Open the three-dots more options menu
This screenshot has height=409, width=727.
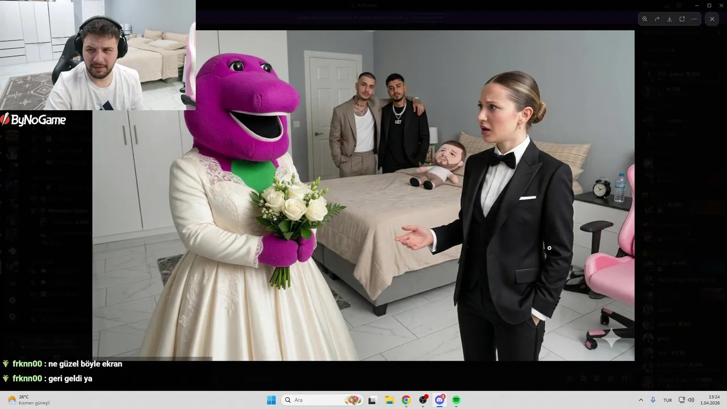pos(694,19)
